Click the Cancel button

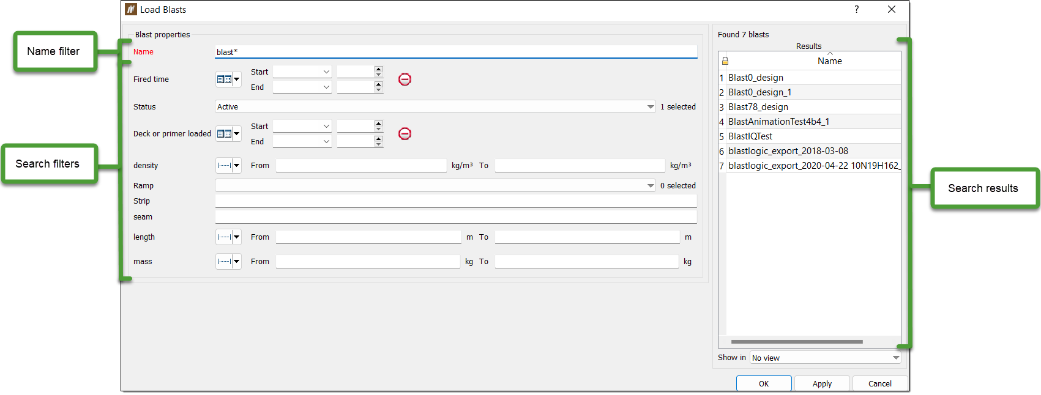pos(879,383)
